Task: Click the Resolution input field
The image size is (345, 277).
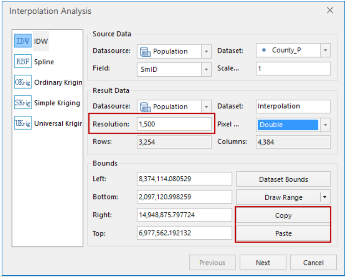Action: (x=174, y=124)
